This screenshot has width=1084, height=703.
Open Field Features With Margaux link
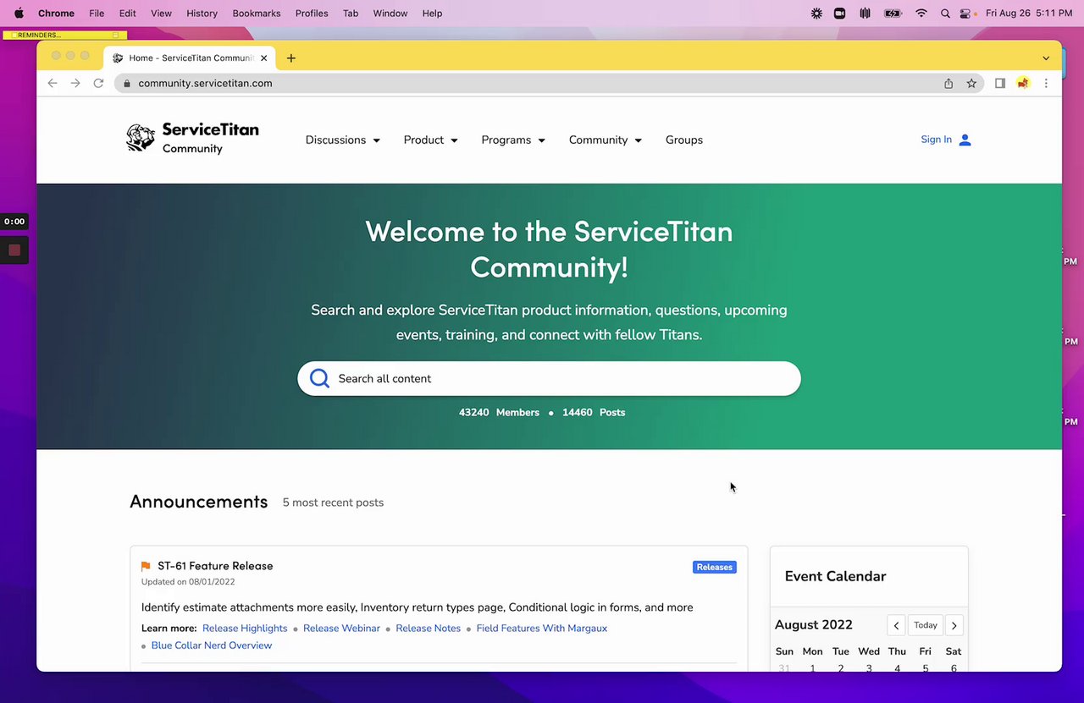(542, 629)
